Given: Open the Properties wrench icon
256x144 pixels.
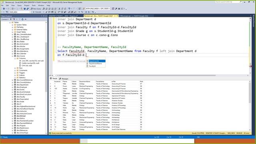Looking at the screenshot, I should click(116, 9).
